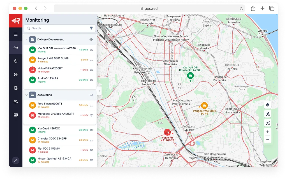Open the hamburger menu in sidebar
Screen dimensions: 287x179
click(x=16, y=34)
